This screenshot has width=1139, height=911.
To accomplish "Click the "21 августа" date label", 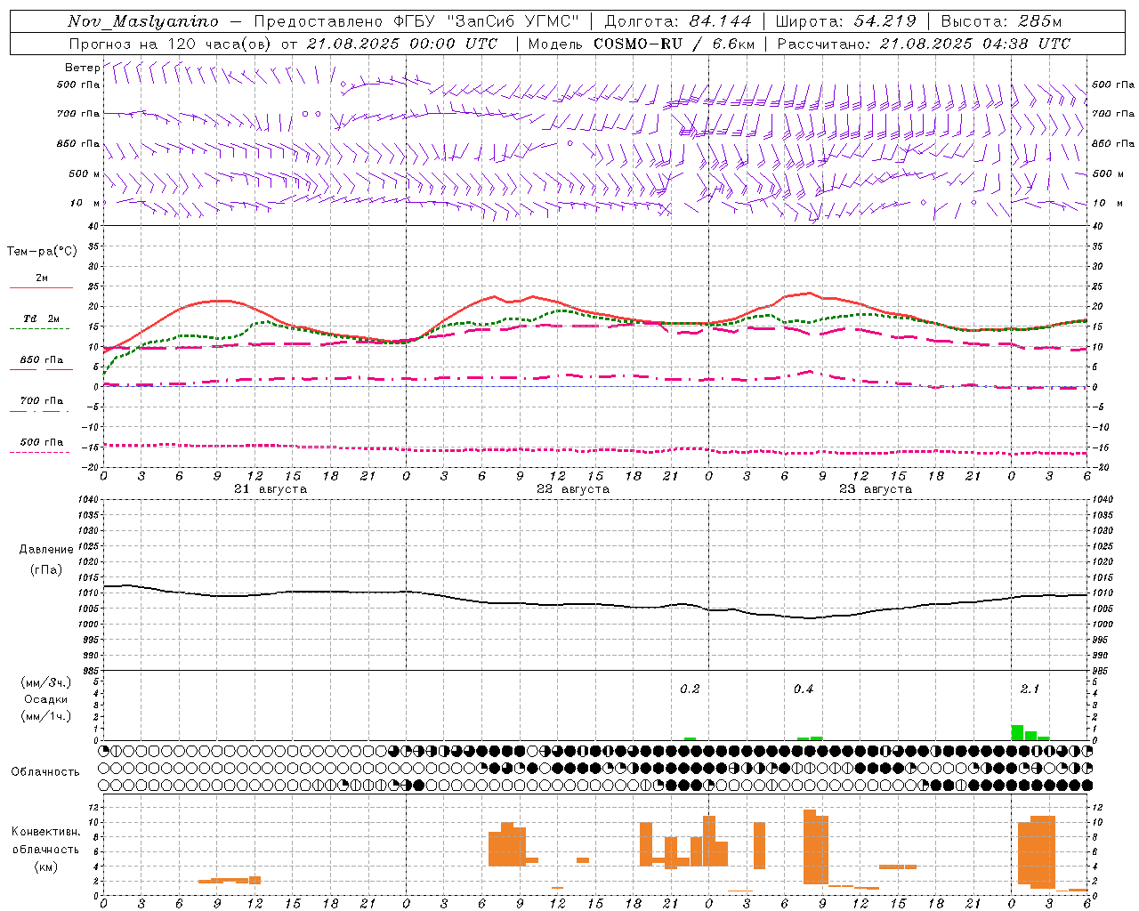I will coord(271,489).
